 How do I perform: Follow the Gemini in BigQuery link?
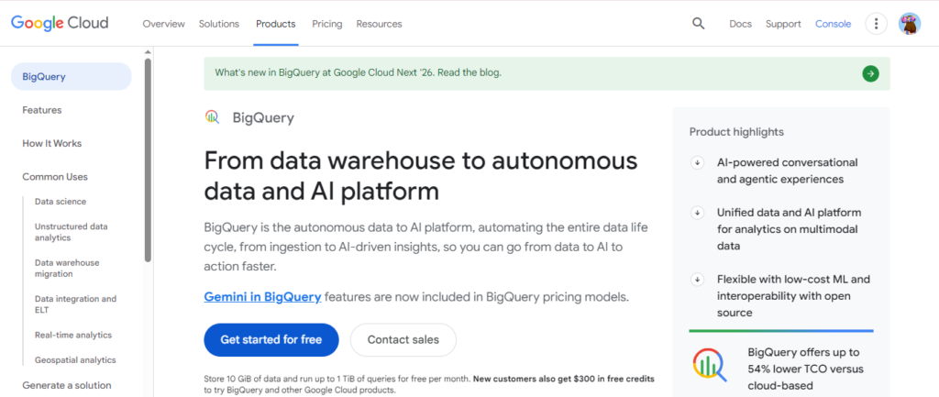click(262, 296)
